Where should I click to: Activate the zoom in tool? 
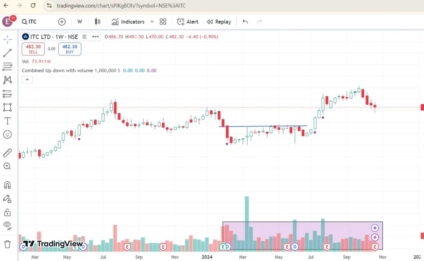pyautogui.click(x=7, y=166)
